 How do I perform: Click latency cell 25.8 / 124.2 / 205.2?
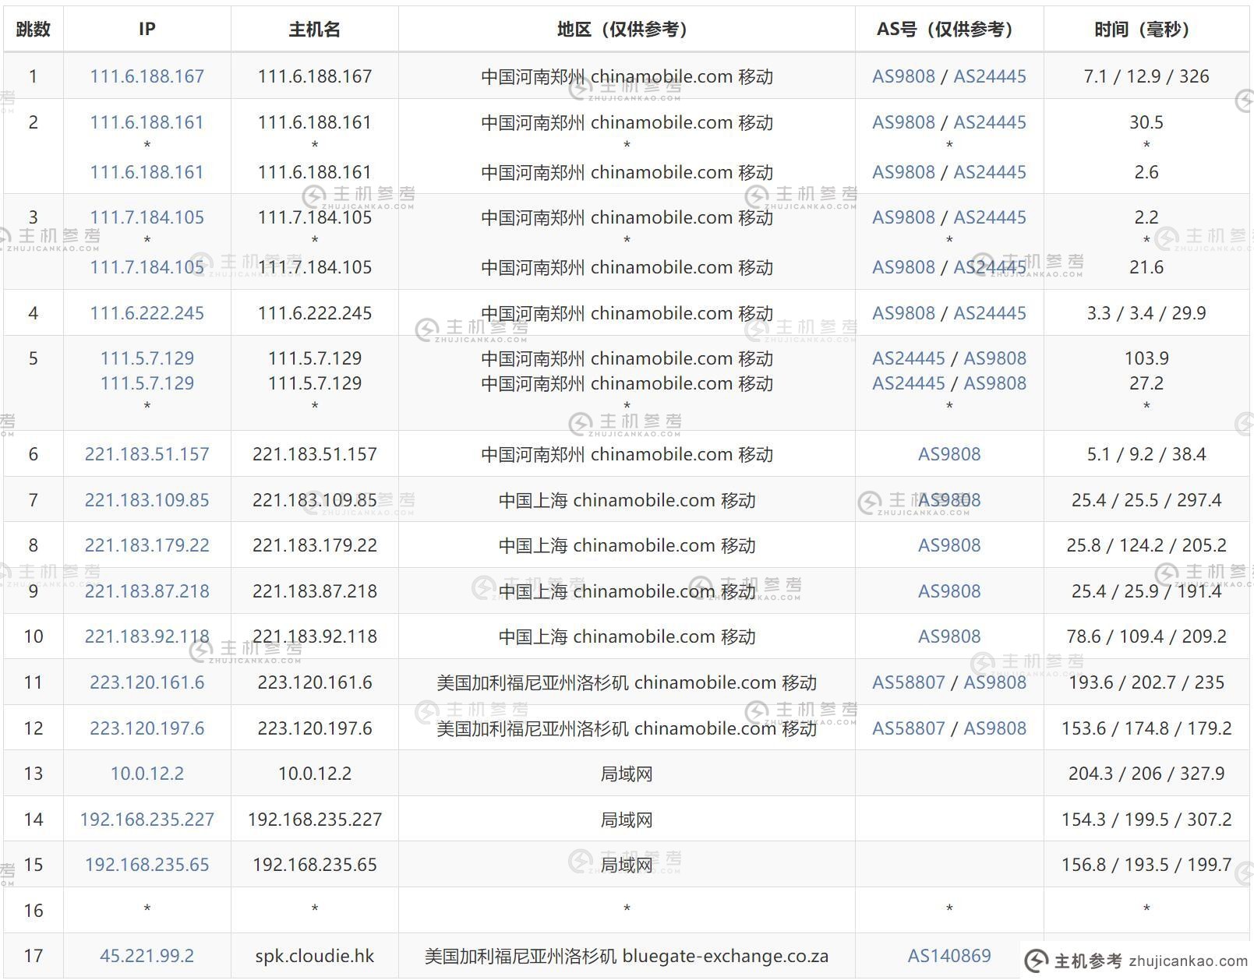(x=1146, y=545)
